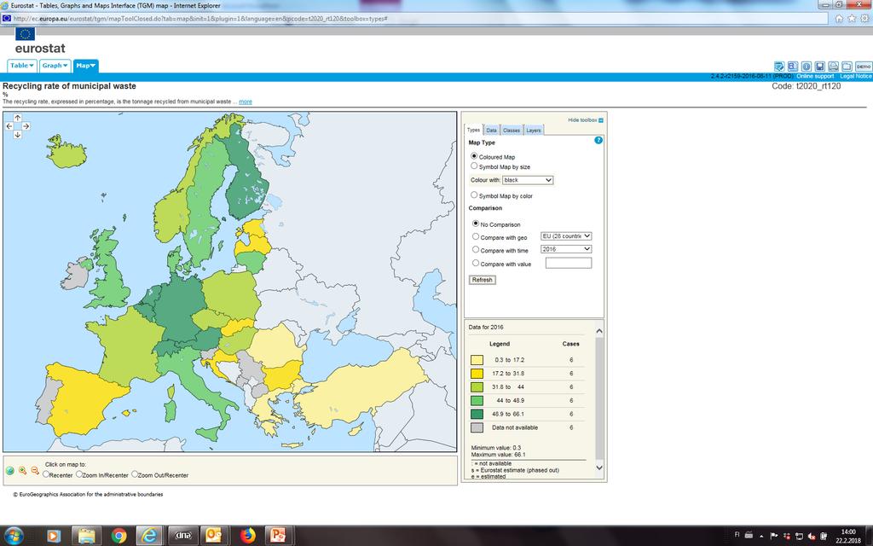Select the Zoom In/Recenter radio button
Viewport: 873px width, 546px height.
coord(79,474)
